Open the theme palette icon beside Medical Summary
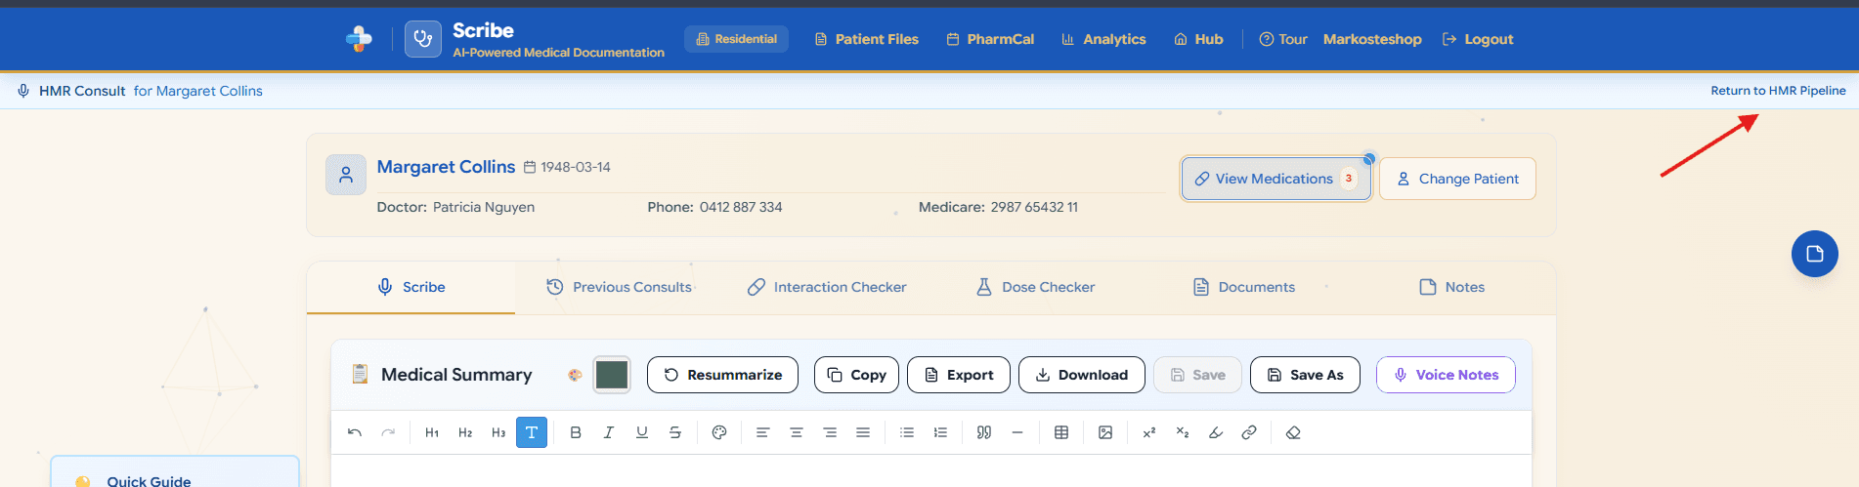Image resolution: width=1859 pixels, height=487 pixels. pos(575,375)
